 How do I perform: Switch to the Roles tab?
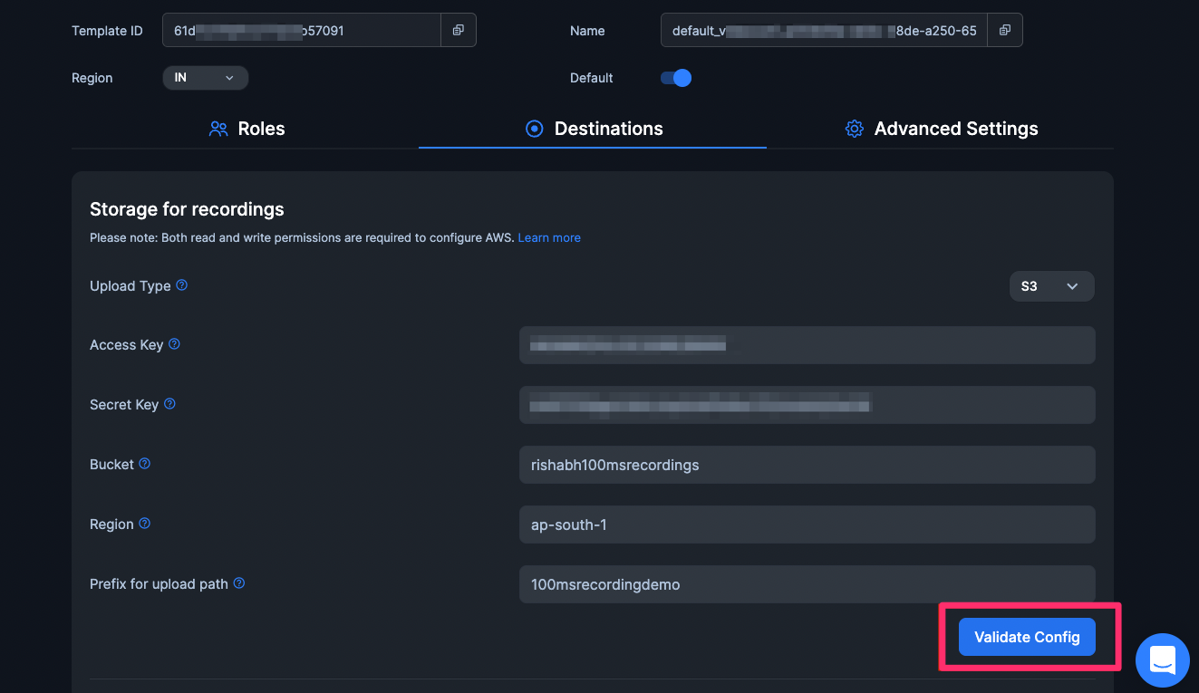pyautogui.click(x=247, y=129)
